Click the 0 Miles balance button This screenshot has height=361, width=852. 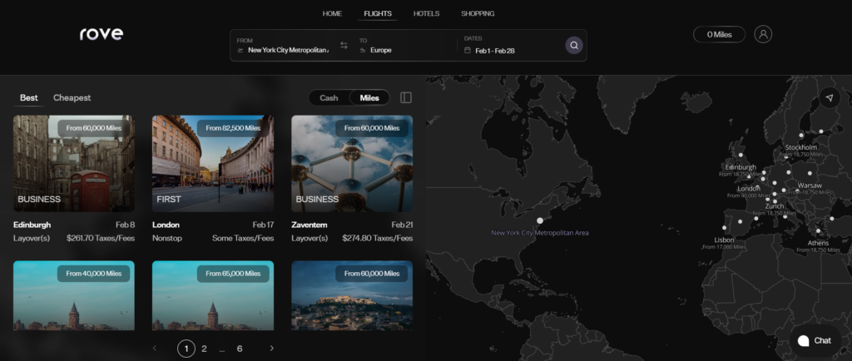(x=719, y=34)
